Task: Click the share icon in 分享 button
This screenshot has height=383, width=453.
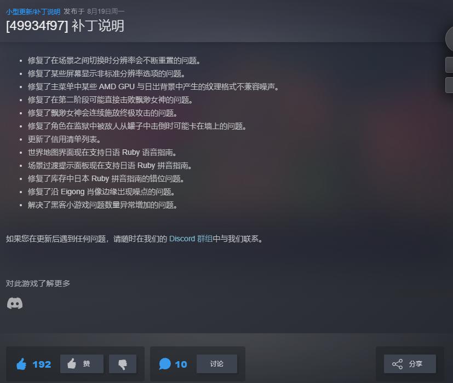Action: tap(397, 364)
